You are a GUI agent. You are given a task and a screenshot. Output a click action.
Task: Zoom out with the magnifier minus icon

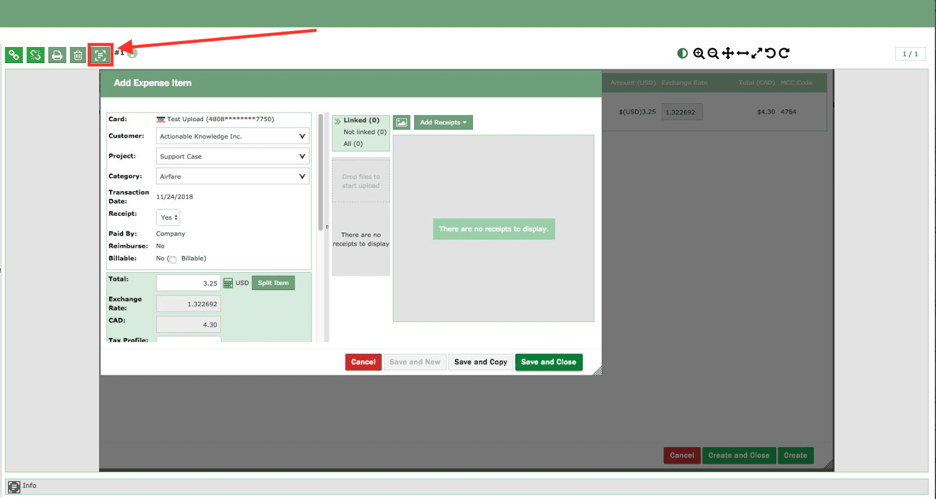(x=713, y=54)
